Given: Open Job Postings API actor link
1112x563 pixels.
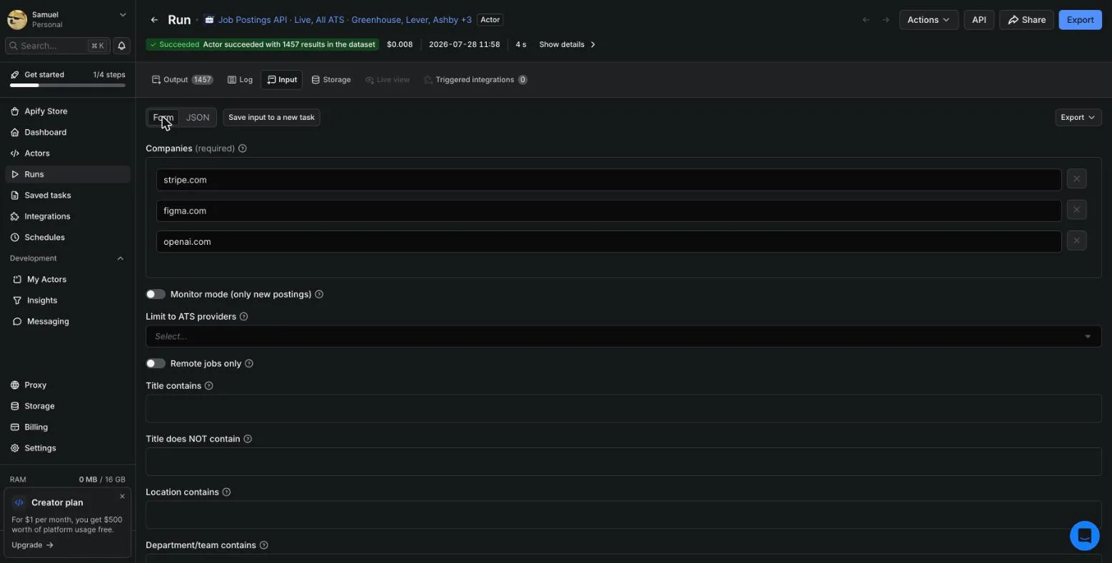Looking at the screenshot, I should click(x=338, y=20).
